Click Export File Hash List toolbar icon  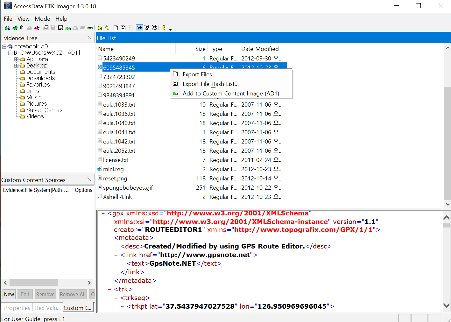(x=123, y=28)
